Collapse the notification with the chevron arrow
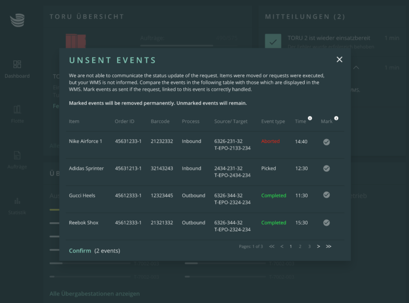The image size is (409, 303). point(356,68)
